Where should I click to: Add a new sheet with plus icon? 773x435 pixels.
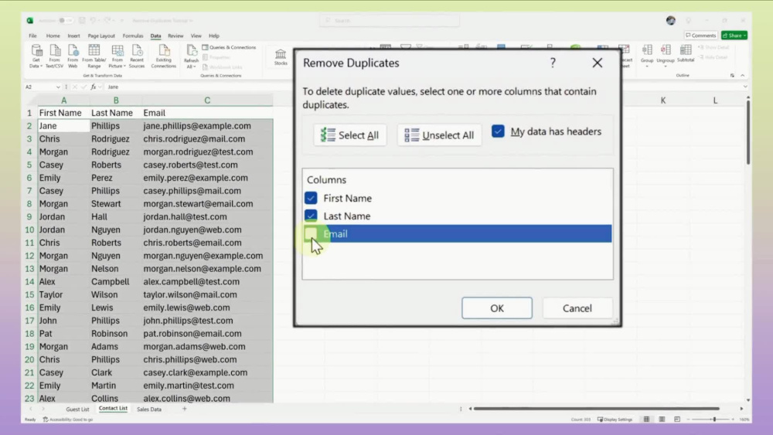click(185, 409)
